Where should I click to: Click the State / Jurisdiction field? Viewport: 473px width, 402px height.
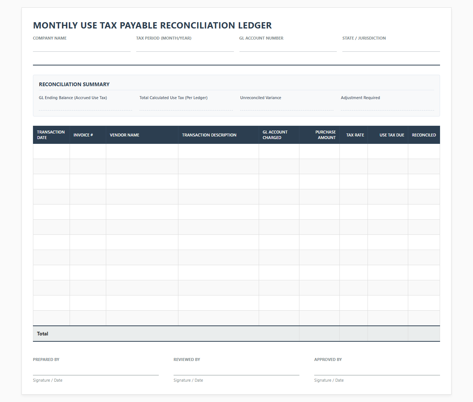tap(391, 47)
